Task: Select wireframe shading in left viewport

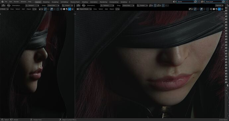Action: pyautogui.click(x=61, y=9)
